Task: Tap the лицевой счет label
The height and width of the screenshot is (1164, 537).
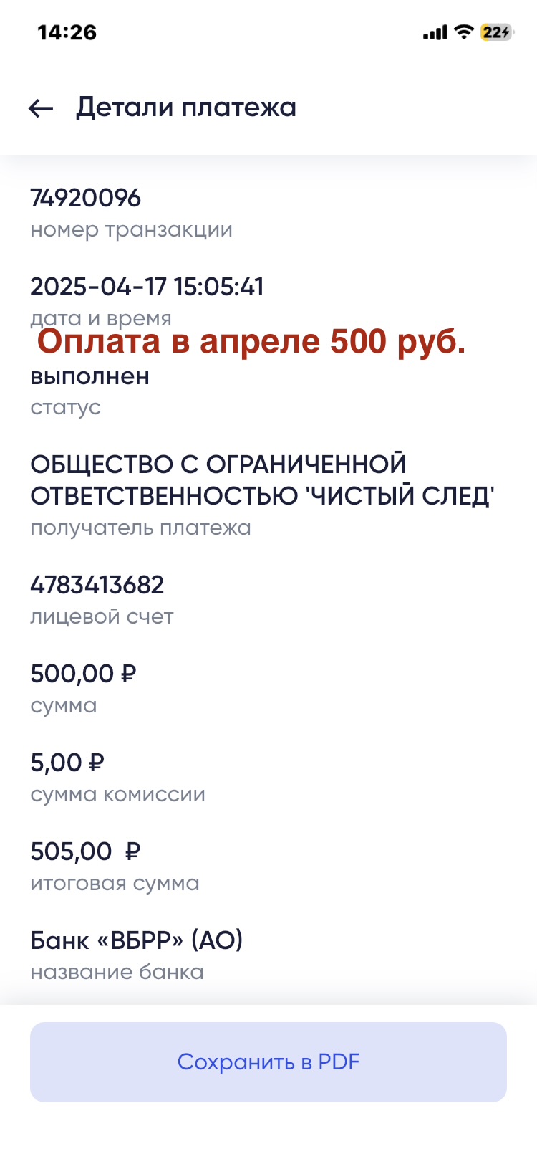Action: pyautogui.click(x=102, y=617)
